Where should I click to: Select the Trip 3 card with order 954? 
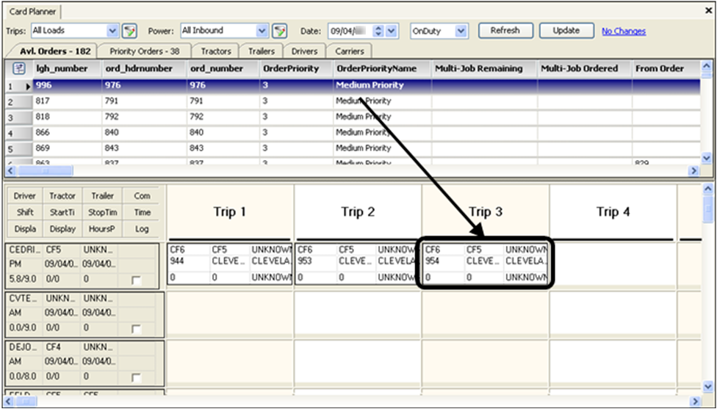click(x=484, y=261)
